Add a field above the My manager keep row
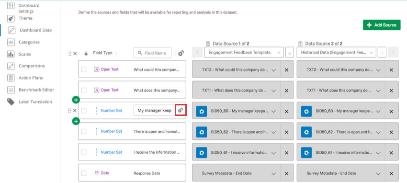 coord(76,100)
